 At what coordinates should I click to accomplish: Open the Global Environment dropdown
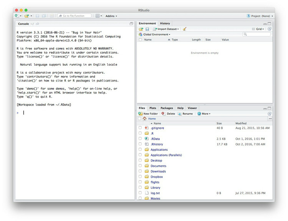click(x=155, y=34)
